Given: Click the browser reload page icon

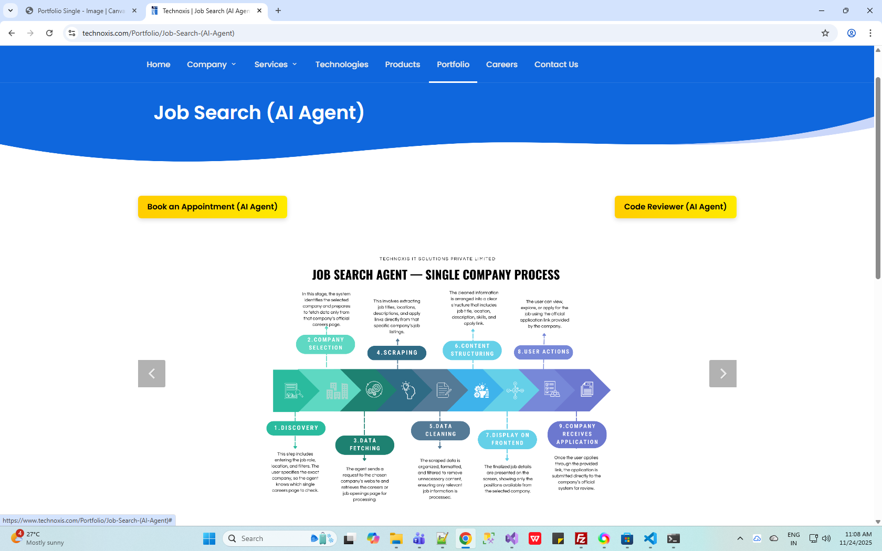Looking at the screenshot, I should [x=49, y=33].
